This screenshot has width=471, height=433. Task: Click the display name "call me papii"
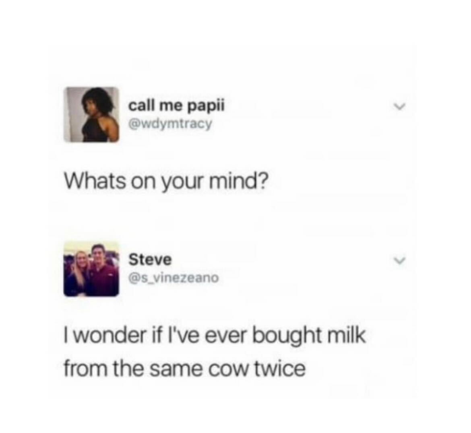point(176,106)
